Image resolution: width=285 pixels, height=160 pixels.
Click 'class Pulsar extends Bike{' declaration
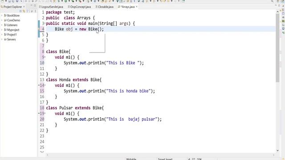pos(75,108)
